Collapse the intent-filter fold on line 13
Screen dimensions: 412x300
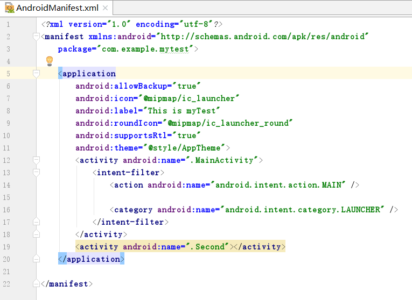click(36, 173)
